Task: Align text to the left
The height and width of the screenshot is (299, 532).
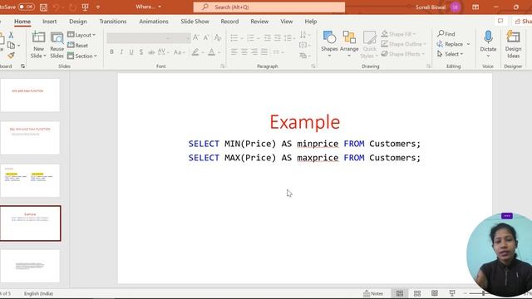Action: (234, 51)
